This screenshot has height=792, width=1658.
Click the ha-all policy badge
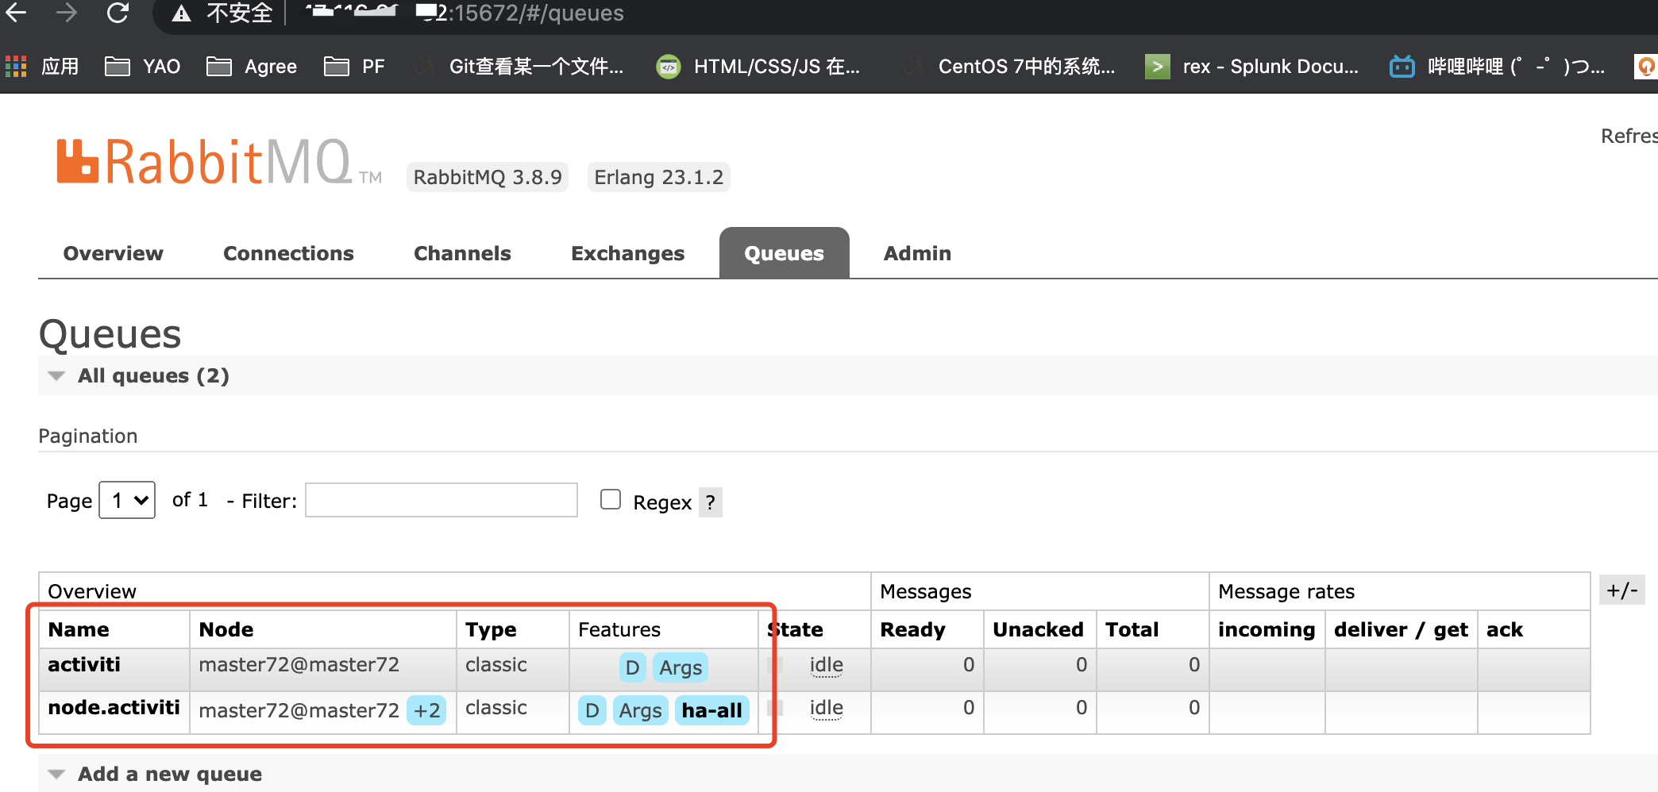click(712, 710)
